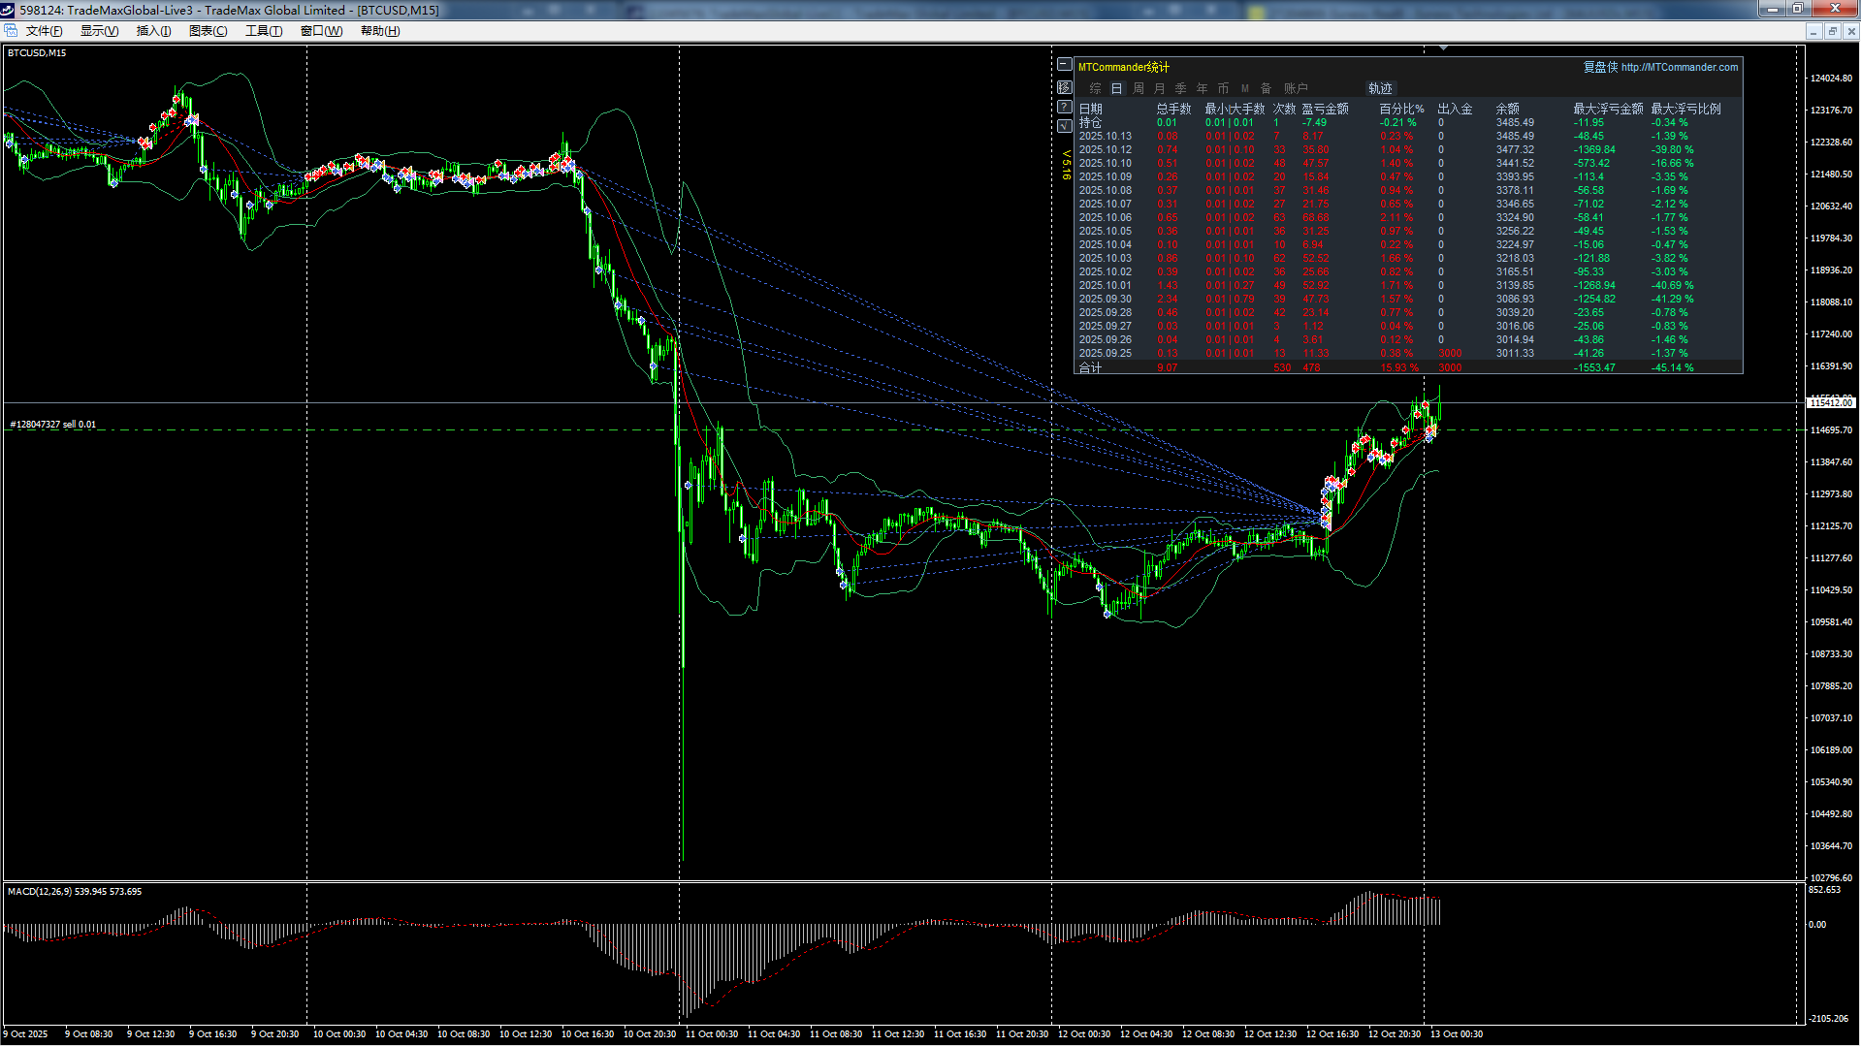This screenshot has height=1047, width=1861.
Task: Switch to the 综 summary tab
Action: tap(1095, 88)
